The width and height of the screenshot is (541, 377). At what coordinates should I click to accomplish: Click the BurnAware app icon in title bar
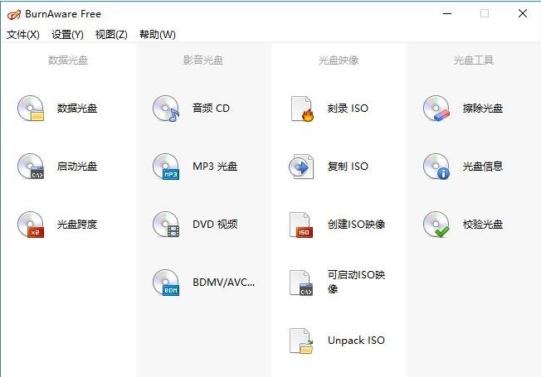click(x=14, y=14)
